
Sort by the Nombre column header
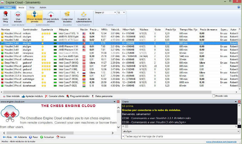pos(11,30)
